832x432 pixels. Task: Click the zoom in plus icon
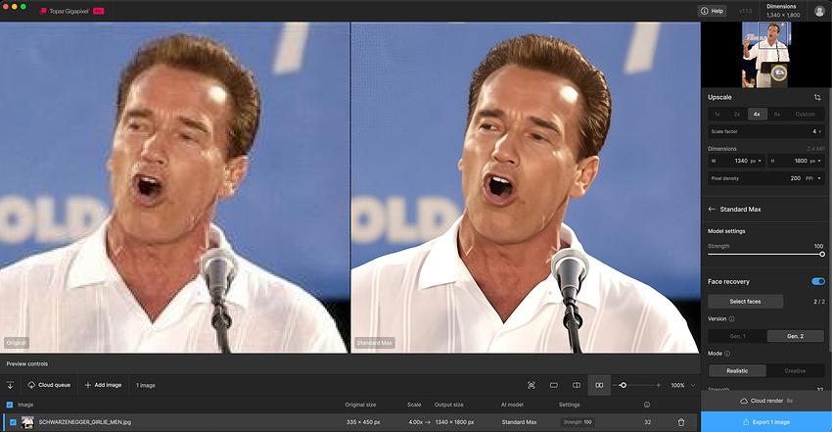click(658, 385)
